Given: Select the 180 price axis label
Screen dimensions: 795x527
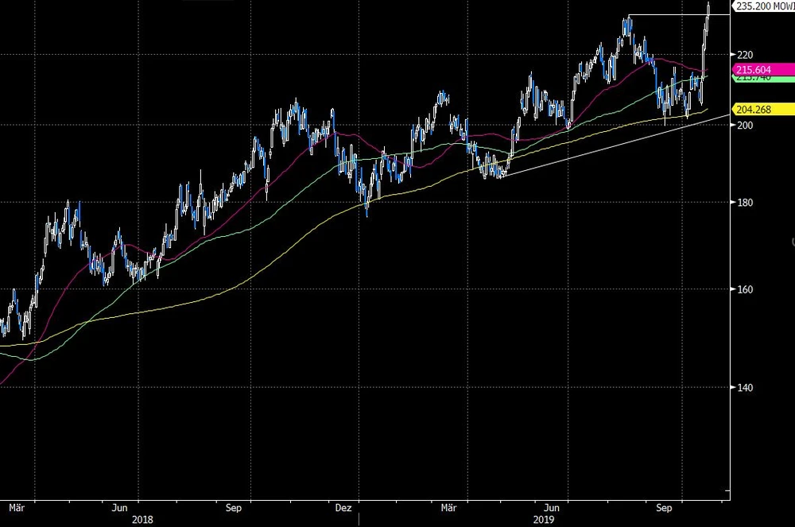Looking at the screenshot, I should tap(744, 203).
